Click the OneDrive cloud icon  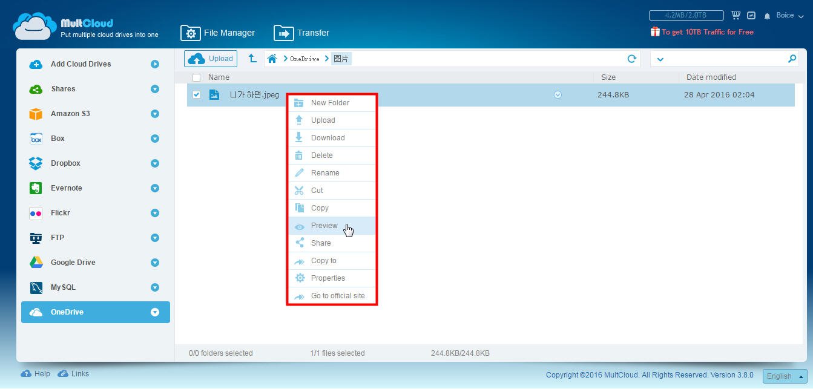point(36,312)
